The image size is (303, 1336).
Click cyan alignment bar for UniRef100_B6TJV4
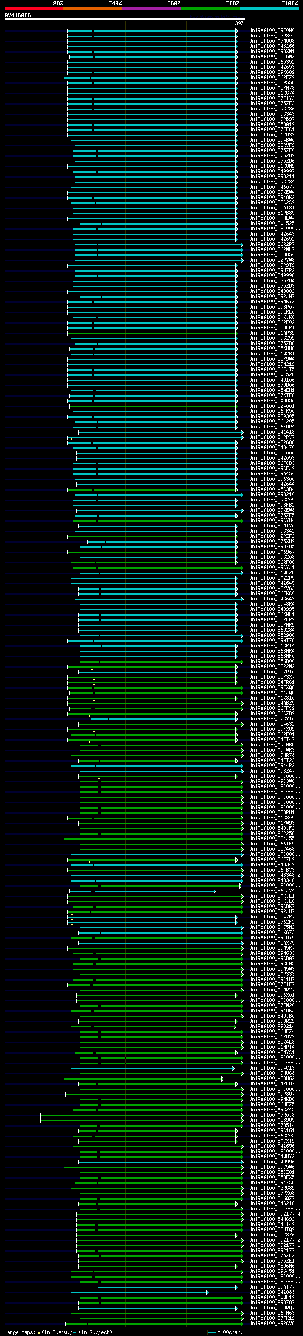(x=143, y=891)
